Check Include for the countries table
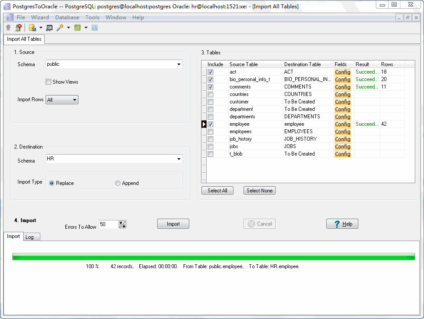This screenshot has height=319, width=424. point(210,94)
